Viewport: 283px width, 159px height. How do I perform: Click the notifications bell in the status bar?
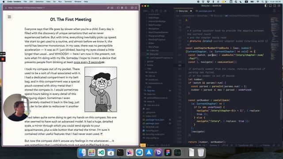click(x=279, y=145)
